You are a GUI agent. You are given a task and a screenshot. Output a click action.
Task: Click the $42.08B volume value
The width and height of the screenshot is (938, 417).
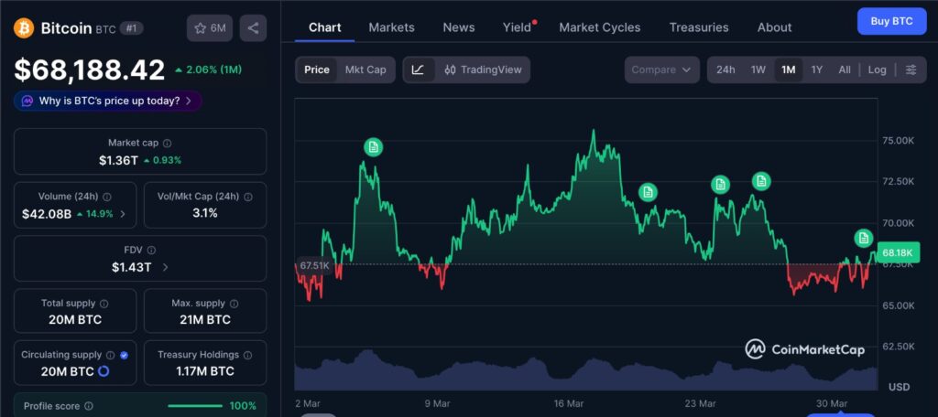tap(47, 214)
